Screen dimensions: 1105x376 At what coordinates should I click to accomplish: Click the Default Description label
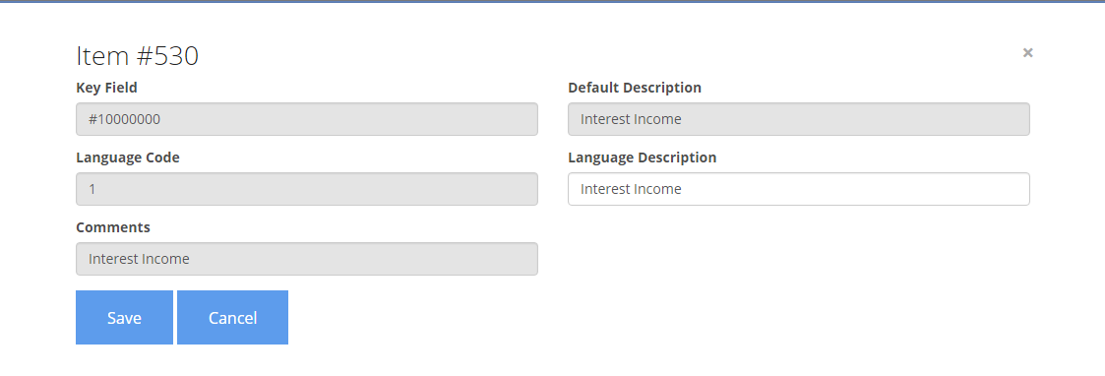coord(635,88)
